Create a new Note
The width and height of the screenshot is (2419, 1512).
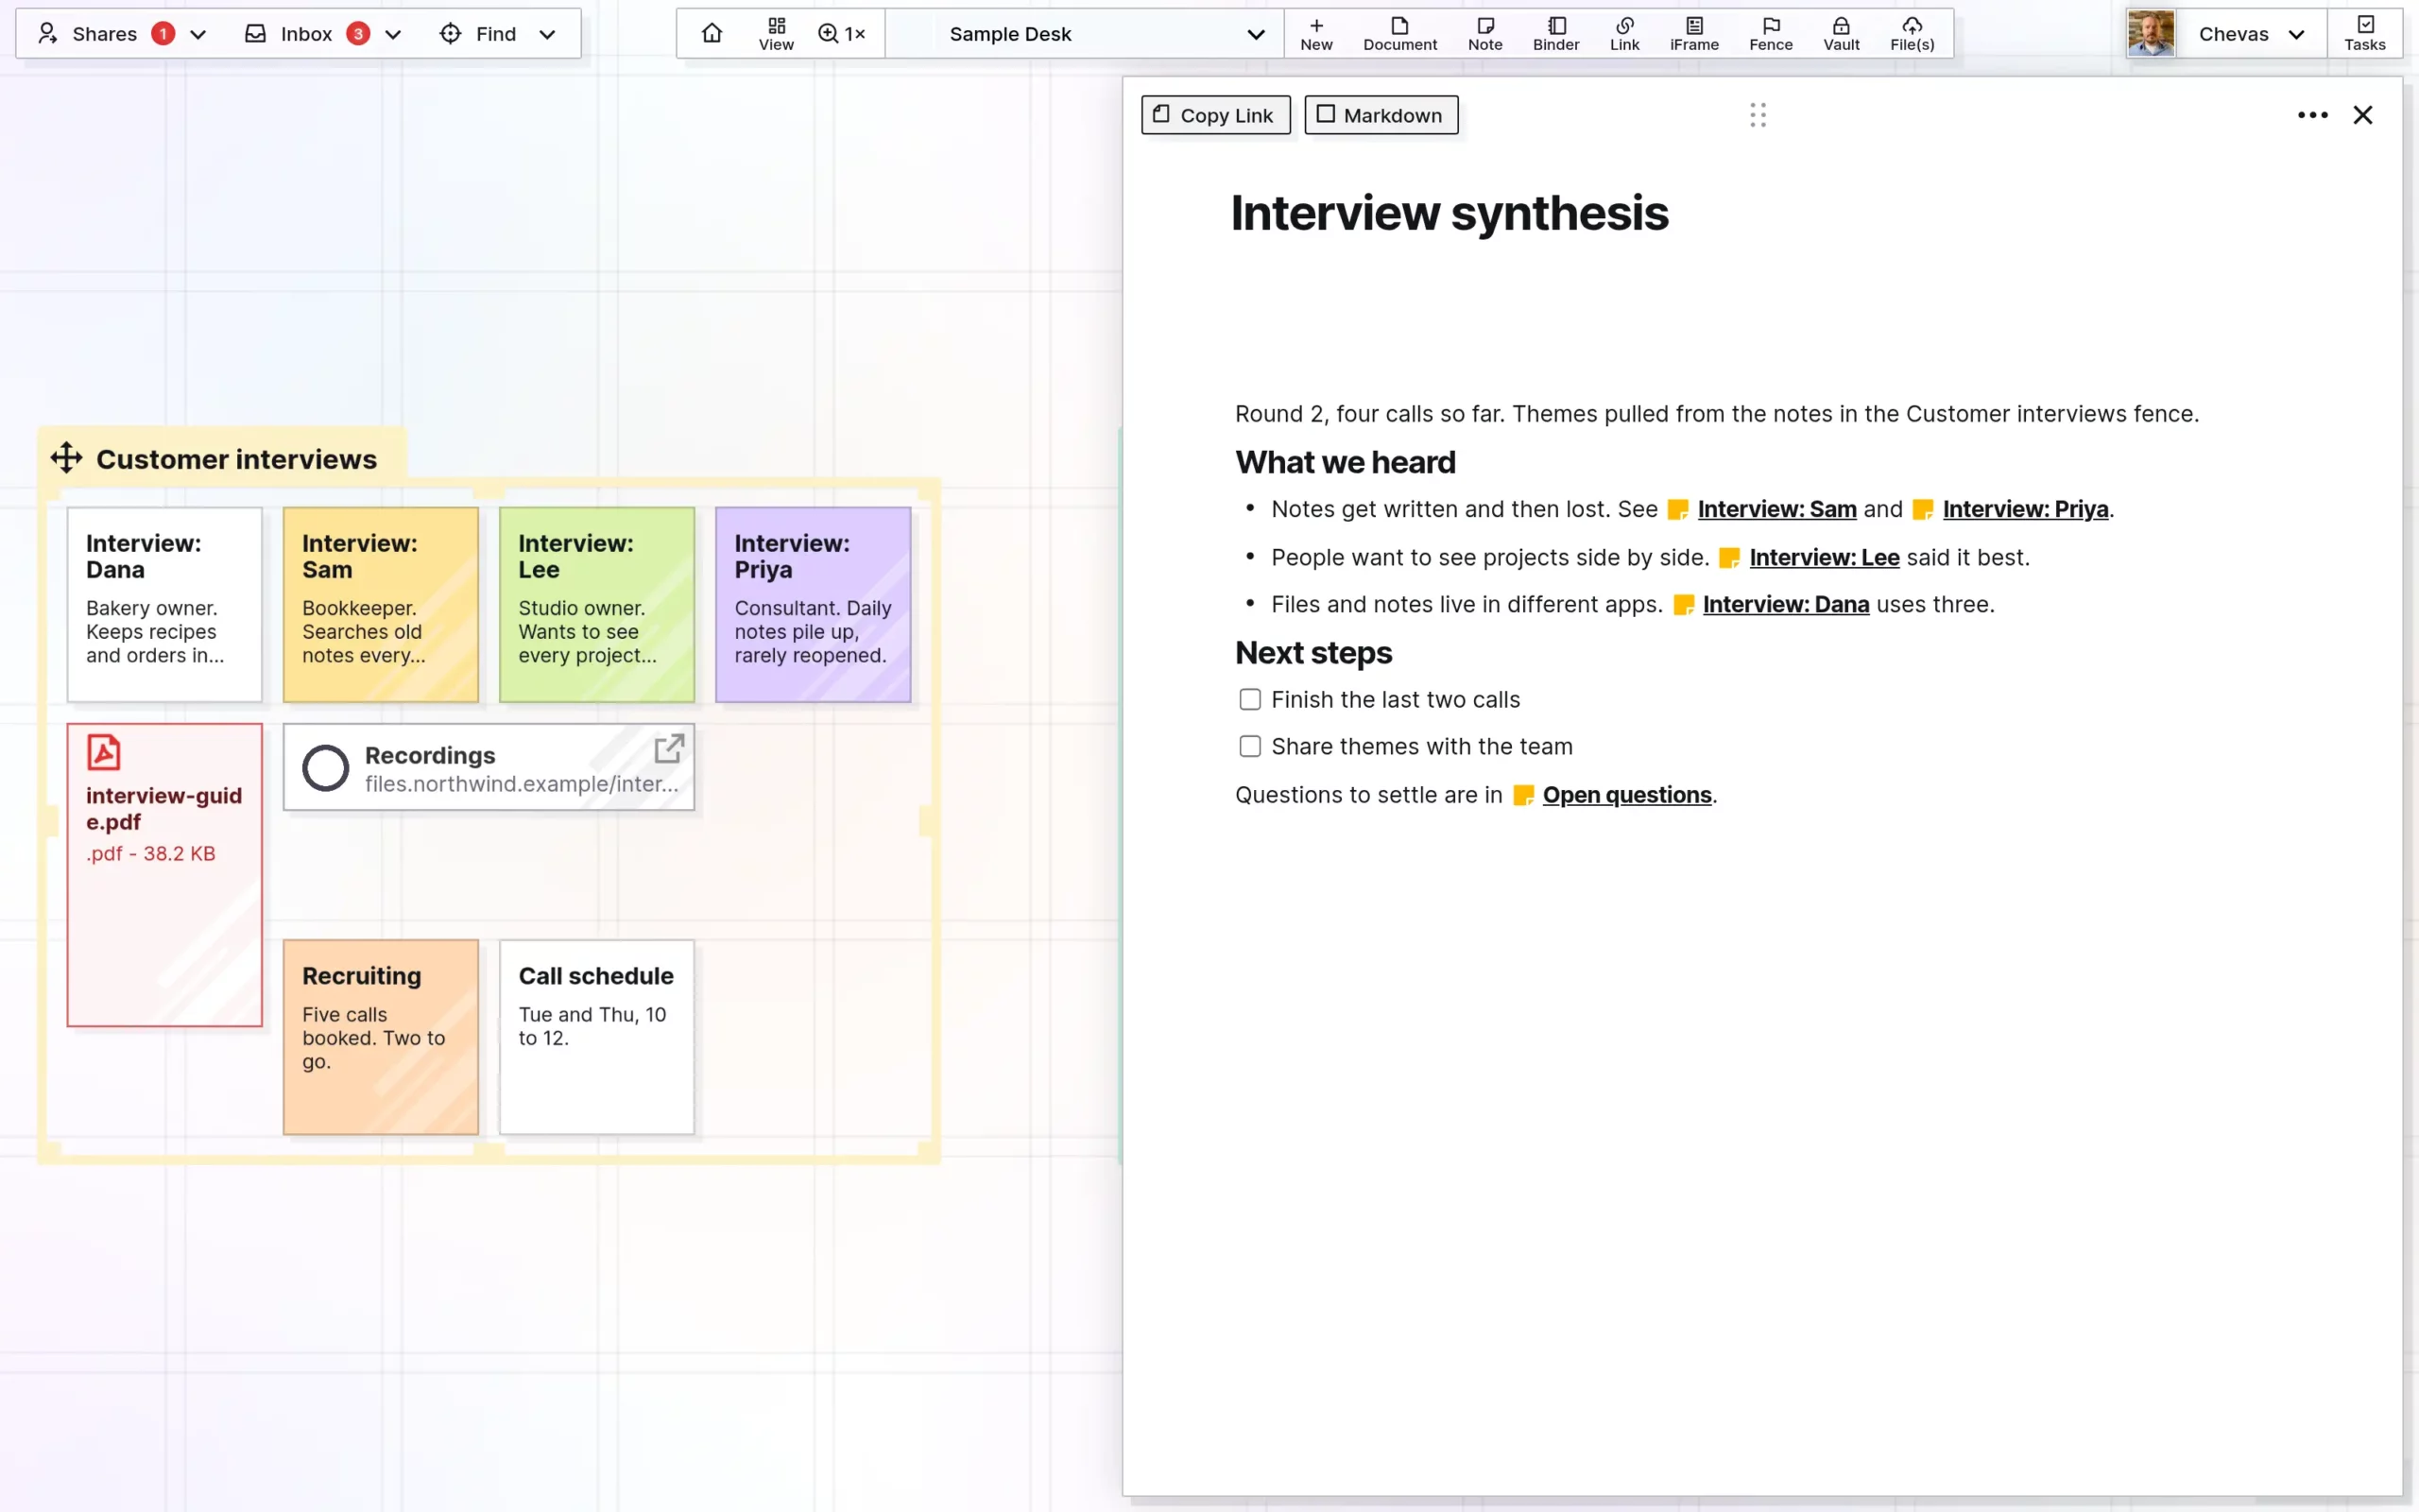[1484, 33]
